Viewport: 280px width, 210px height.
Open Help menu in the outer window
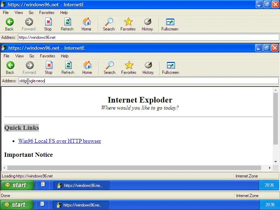[64, 13]
